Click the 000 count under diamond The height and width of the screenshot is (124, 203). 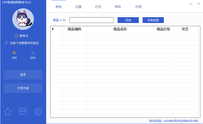(14, 58)
